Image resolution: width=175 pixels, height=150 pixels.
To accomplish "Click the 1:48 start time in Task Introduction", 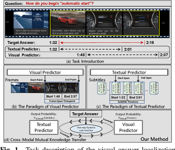I will coord(81,55).
